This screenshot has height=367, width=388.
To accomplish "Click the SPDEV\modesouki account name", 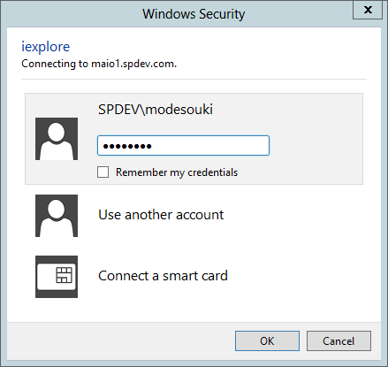I will [x=156, y=110].
